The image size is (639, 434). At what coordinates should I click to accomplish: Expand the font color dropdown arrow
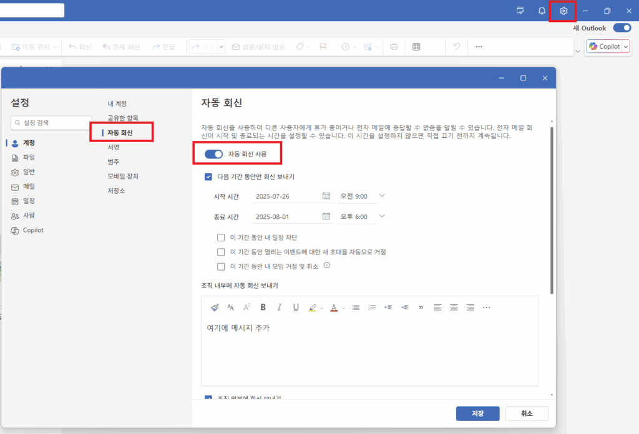click(343, 307)
